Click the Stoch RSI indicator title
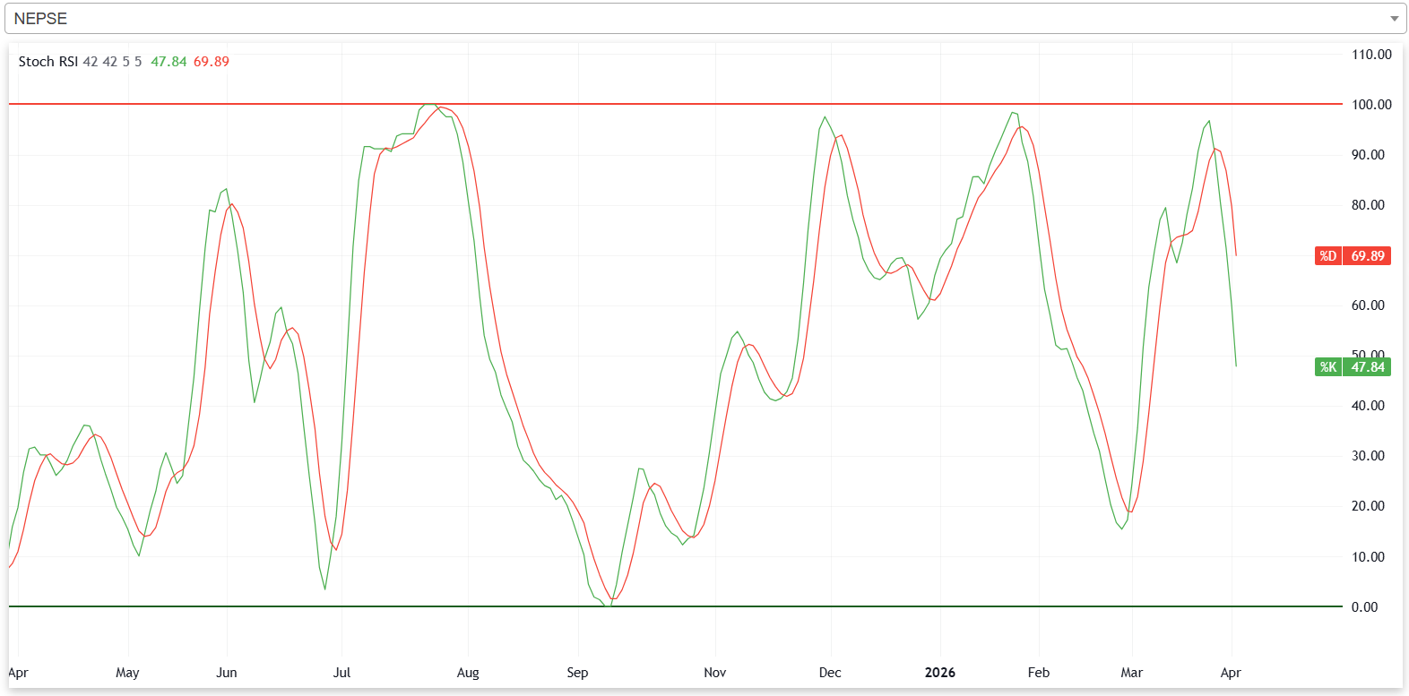This screenshot has width=1409, height=696. point(48,62)
